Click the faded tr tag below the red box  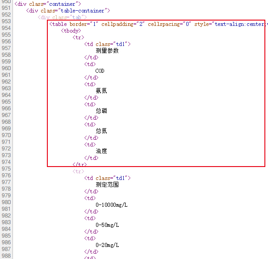pos(78,171)
